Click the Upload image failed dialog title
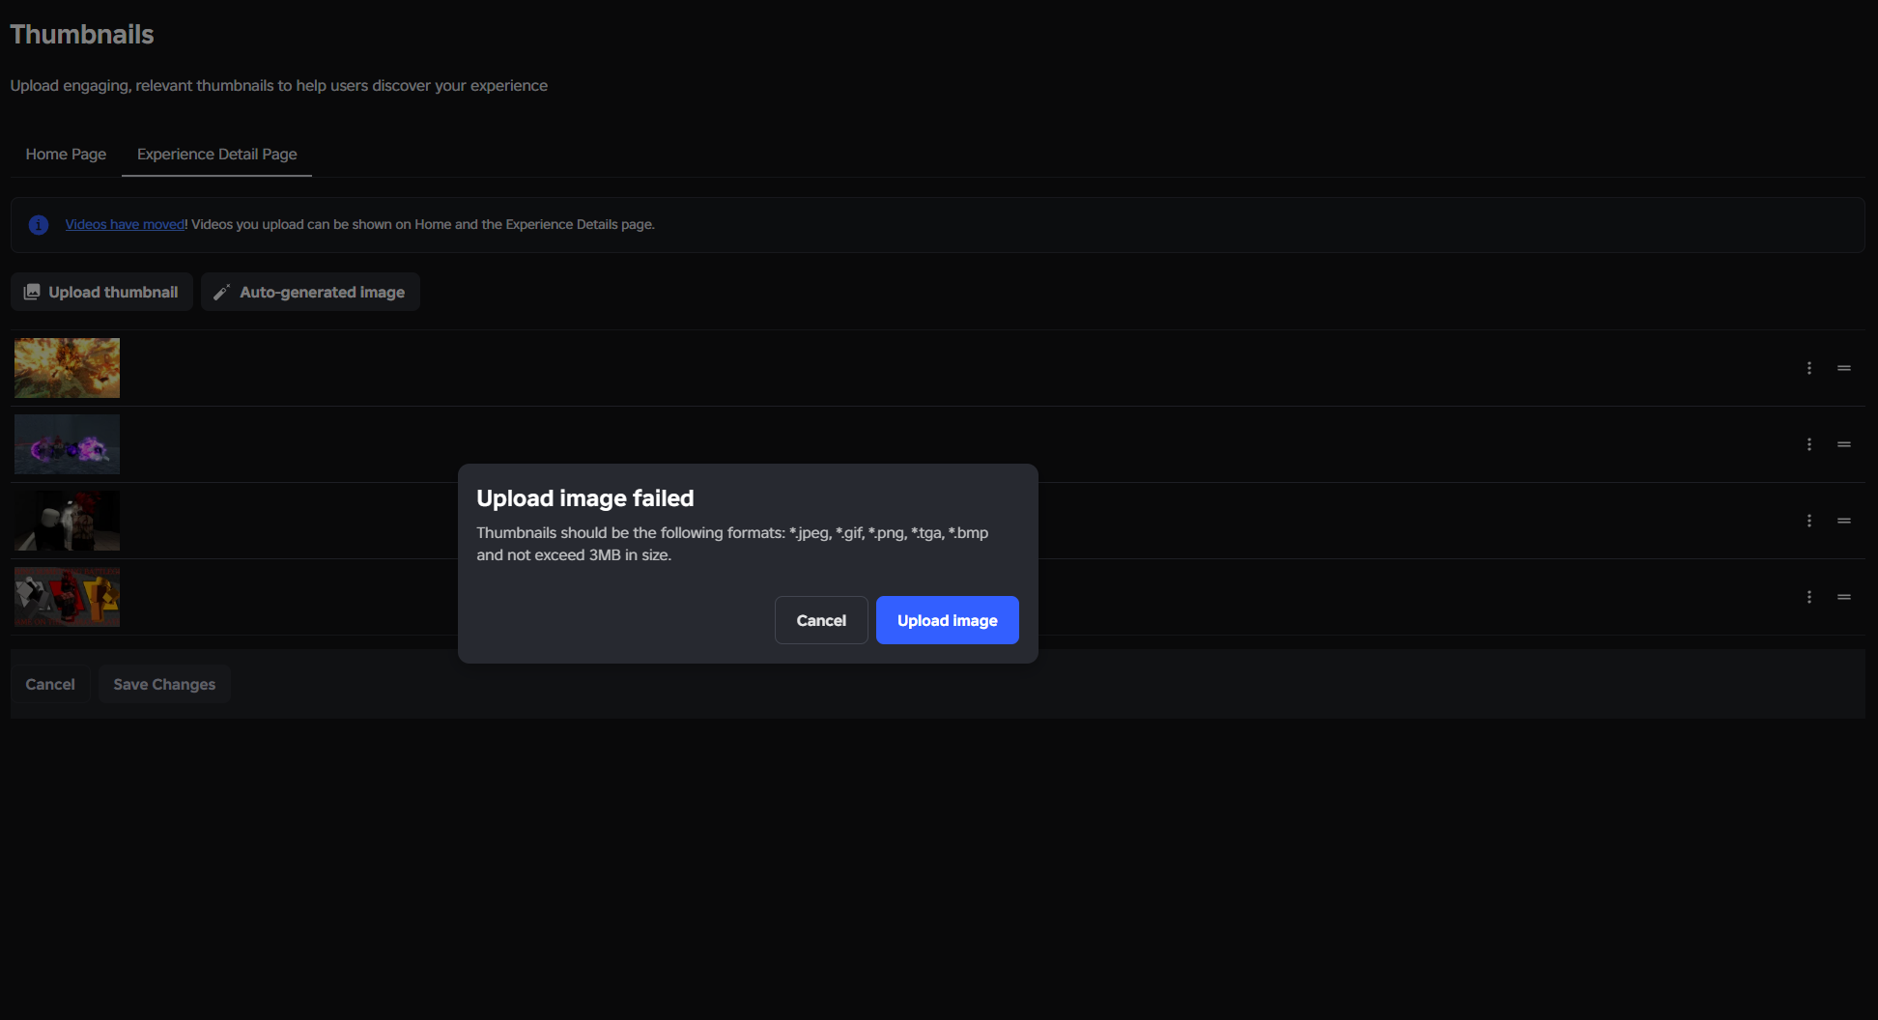1878x1020 pixels. (x=585, y=498)
